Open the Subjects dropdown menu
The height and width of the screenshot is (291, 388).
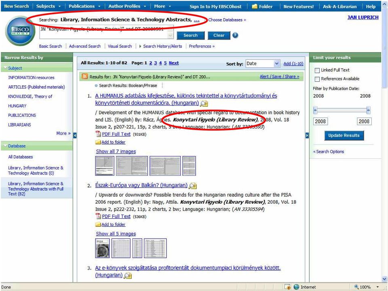tap(48, 6)
